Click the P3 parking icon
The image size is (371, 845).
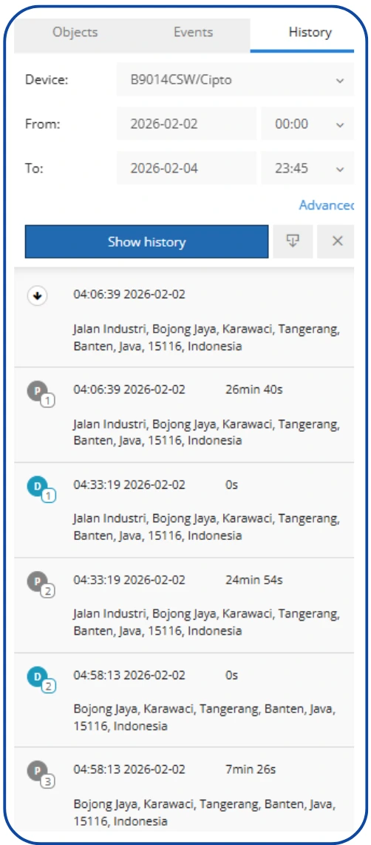pyautogui.click(x=39, y=773)
